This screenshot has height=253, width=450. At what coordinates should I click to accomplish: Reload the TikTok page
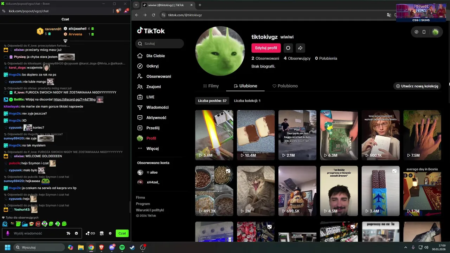tap(153, 15)
